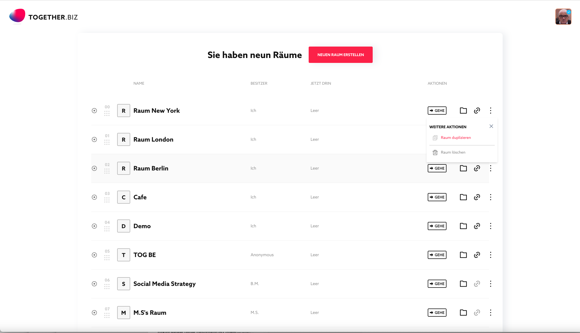This screenshot has height=333, width=580.
Task: Click GEHE button for Social Media Strategy
Action: tap(437, 284)
